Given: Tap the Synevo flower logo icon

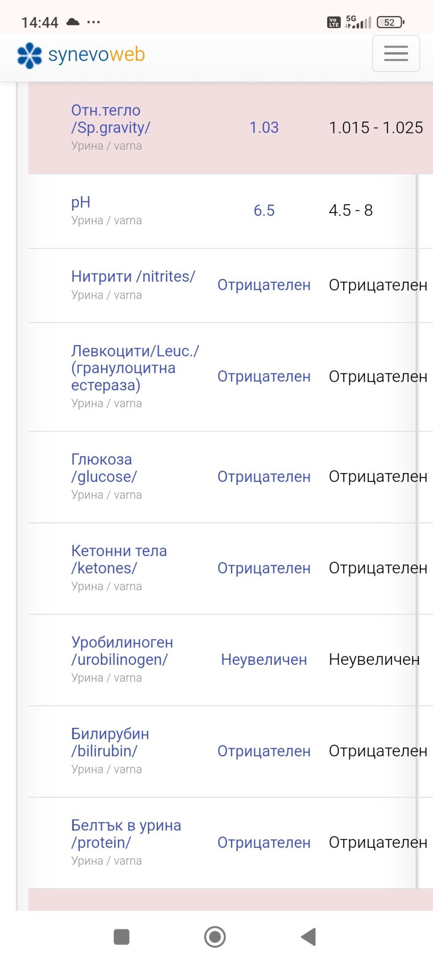Looking at the screenshot, I should pos(30,55).
